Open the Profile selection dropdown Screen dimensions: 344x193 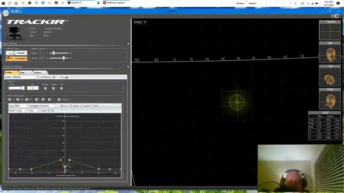[x=25, y=77]
